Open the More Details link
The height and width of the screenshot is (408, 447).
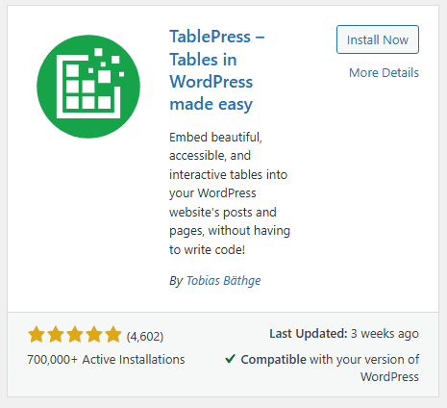point(384,73)
